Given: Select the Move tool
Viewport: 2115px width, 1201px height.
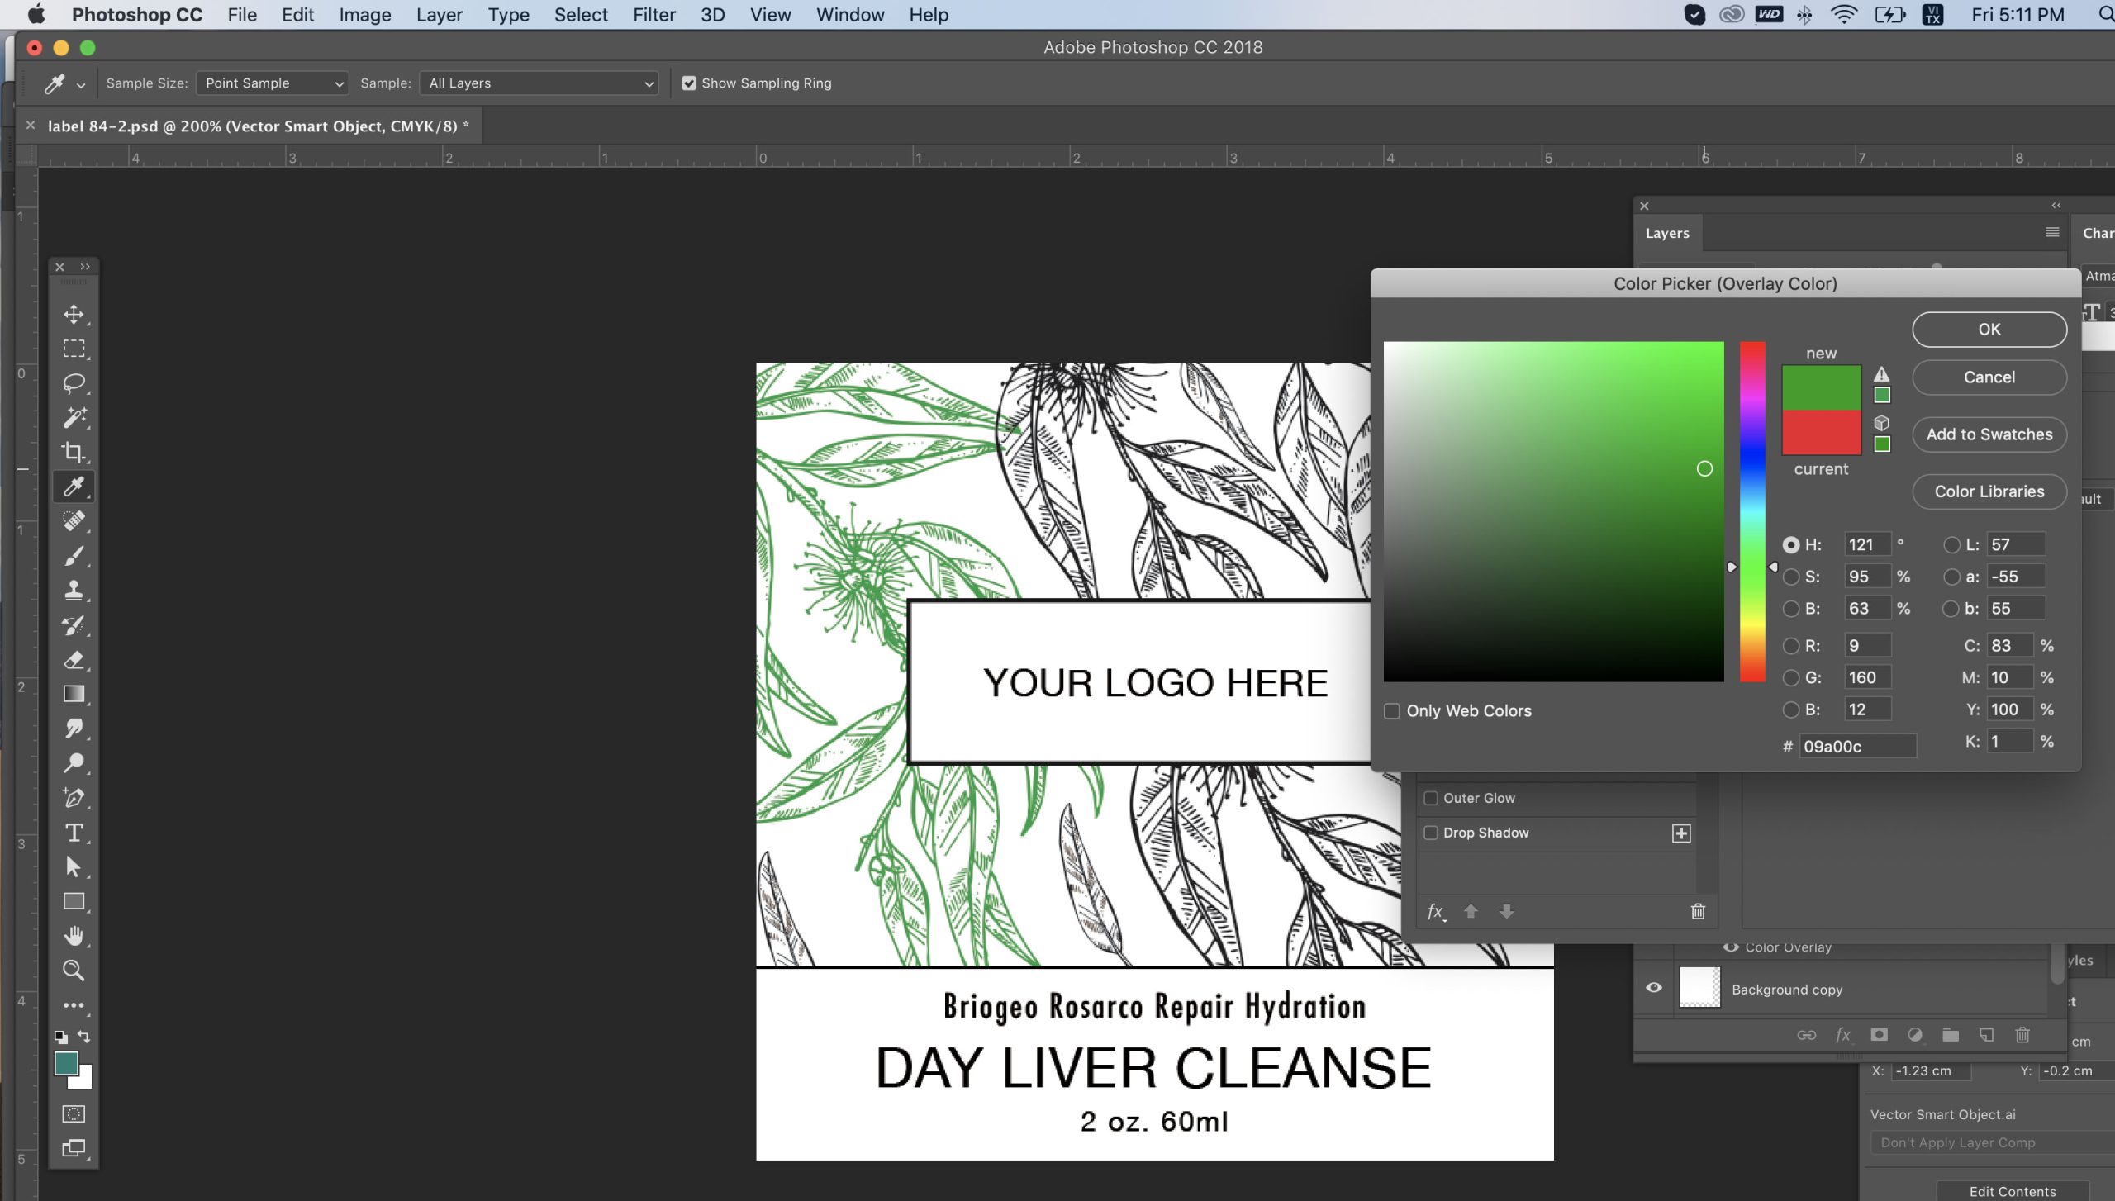Looking at the screenshot, I should point(74,314).
